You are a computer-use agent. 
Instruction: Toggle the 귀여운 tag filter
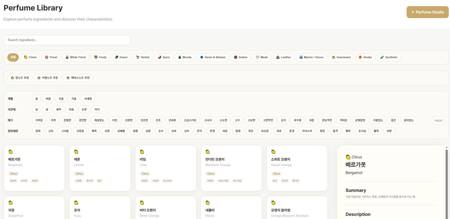343,120
